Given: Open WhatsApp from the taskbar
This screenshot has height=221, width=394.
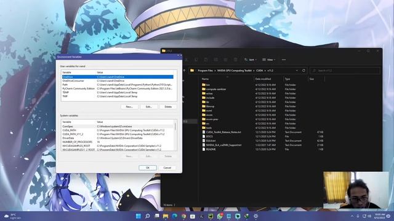Looking at the screenshot, I should click(220, 216).
